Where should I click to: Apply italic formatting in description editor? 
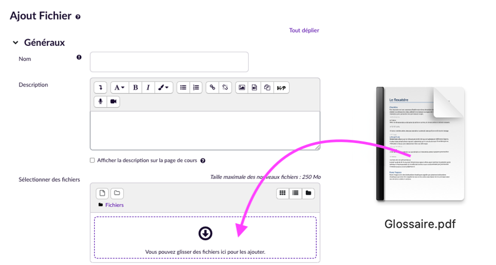(x=148, y=88)
